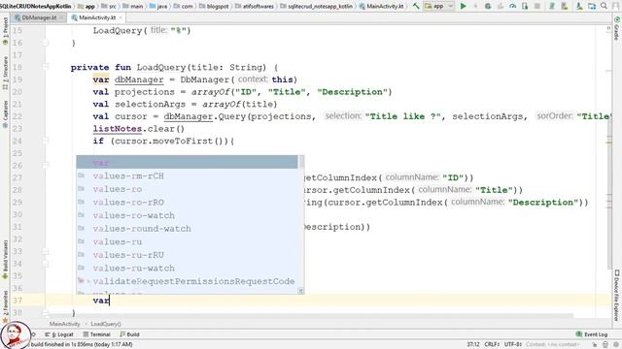Open the Profile app gauge icon
Image resolution: width=622 pixels, height=349 pixels.
pos(512,6)
